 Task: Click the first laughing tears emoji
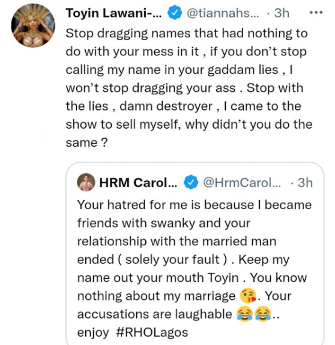[x=245, y=314]
